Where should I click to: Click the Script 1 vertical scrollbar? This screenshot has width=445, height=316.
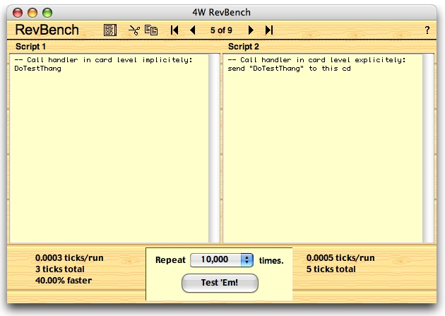[214, 148]
